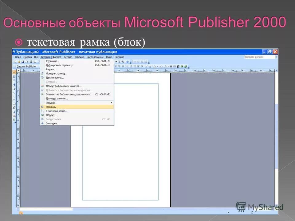Choose 'Объект библиотеки макетов...' entry
Screen dimensions: 295x221
(77, 86)
